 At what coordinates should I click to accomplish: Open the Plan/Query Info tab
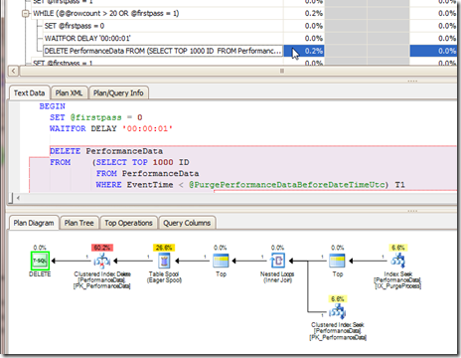[118, 93]
